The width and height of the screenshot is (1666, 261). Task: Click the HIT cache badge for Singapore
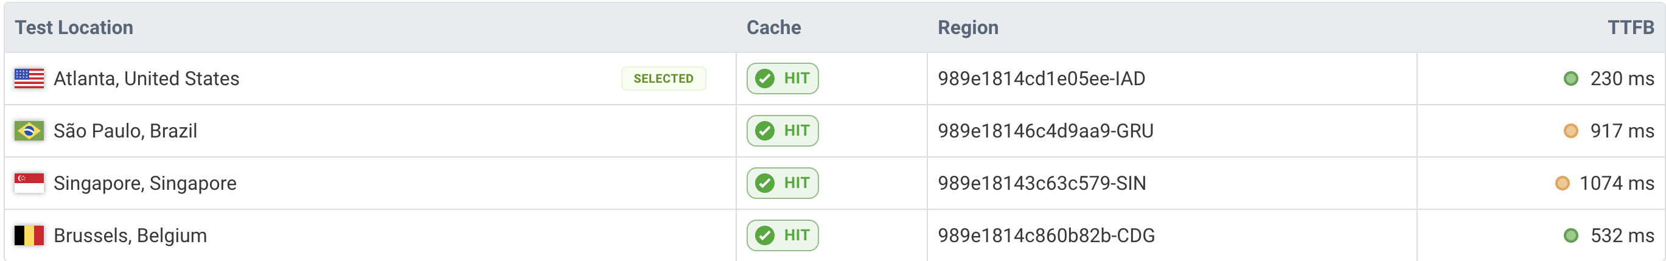pyautogui.click(x=782, y=184)
